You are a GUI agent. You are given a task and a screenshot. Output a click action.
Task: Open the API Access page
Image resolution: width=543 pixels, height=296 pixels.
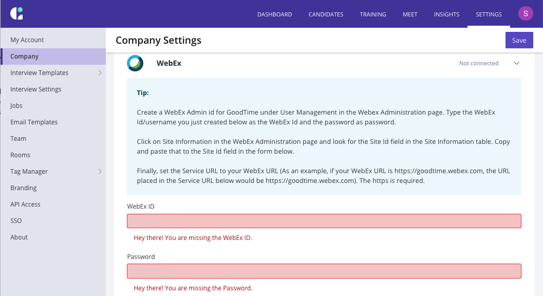[25, 205]
